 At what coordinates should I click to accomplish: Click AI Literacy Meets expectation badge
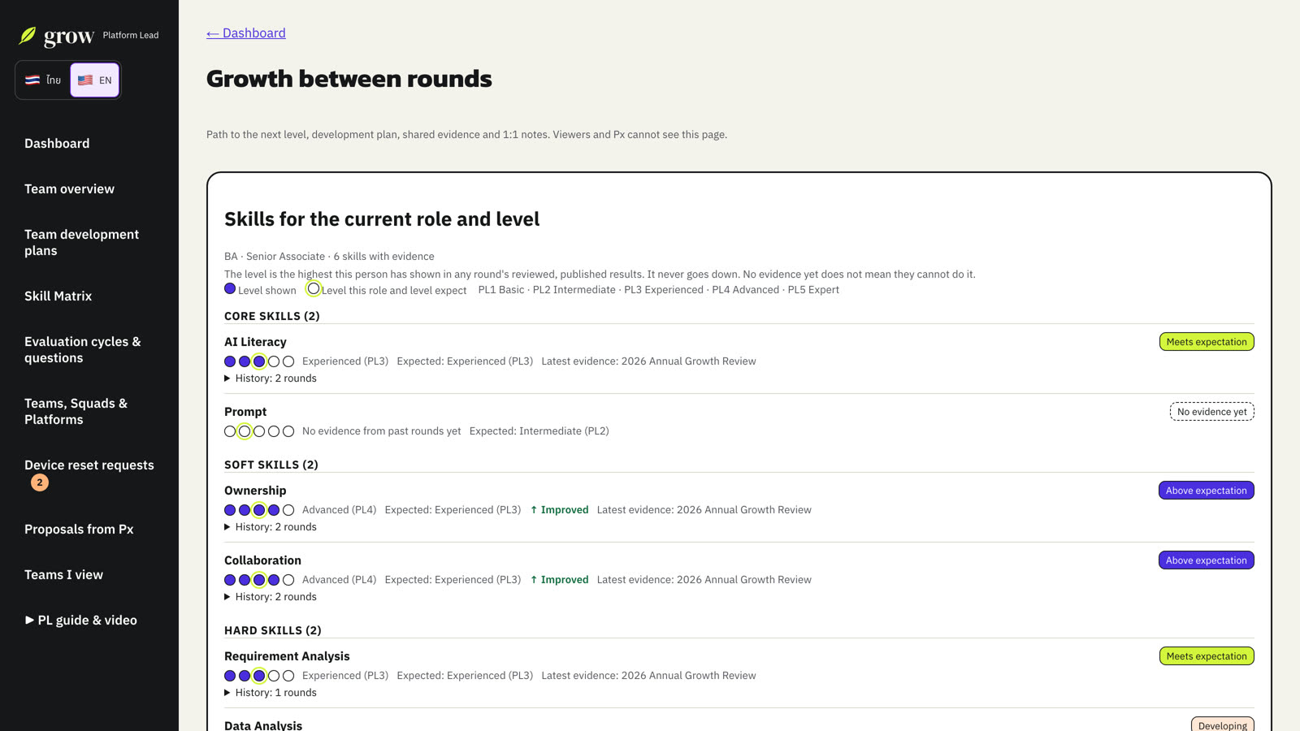(x=1207, y=342)
